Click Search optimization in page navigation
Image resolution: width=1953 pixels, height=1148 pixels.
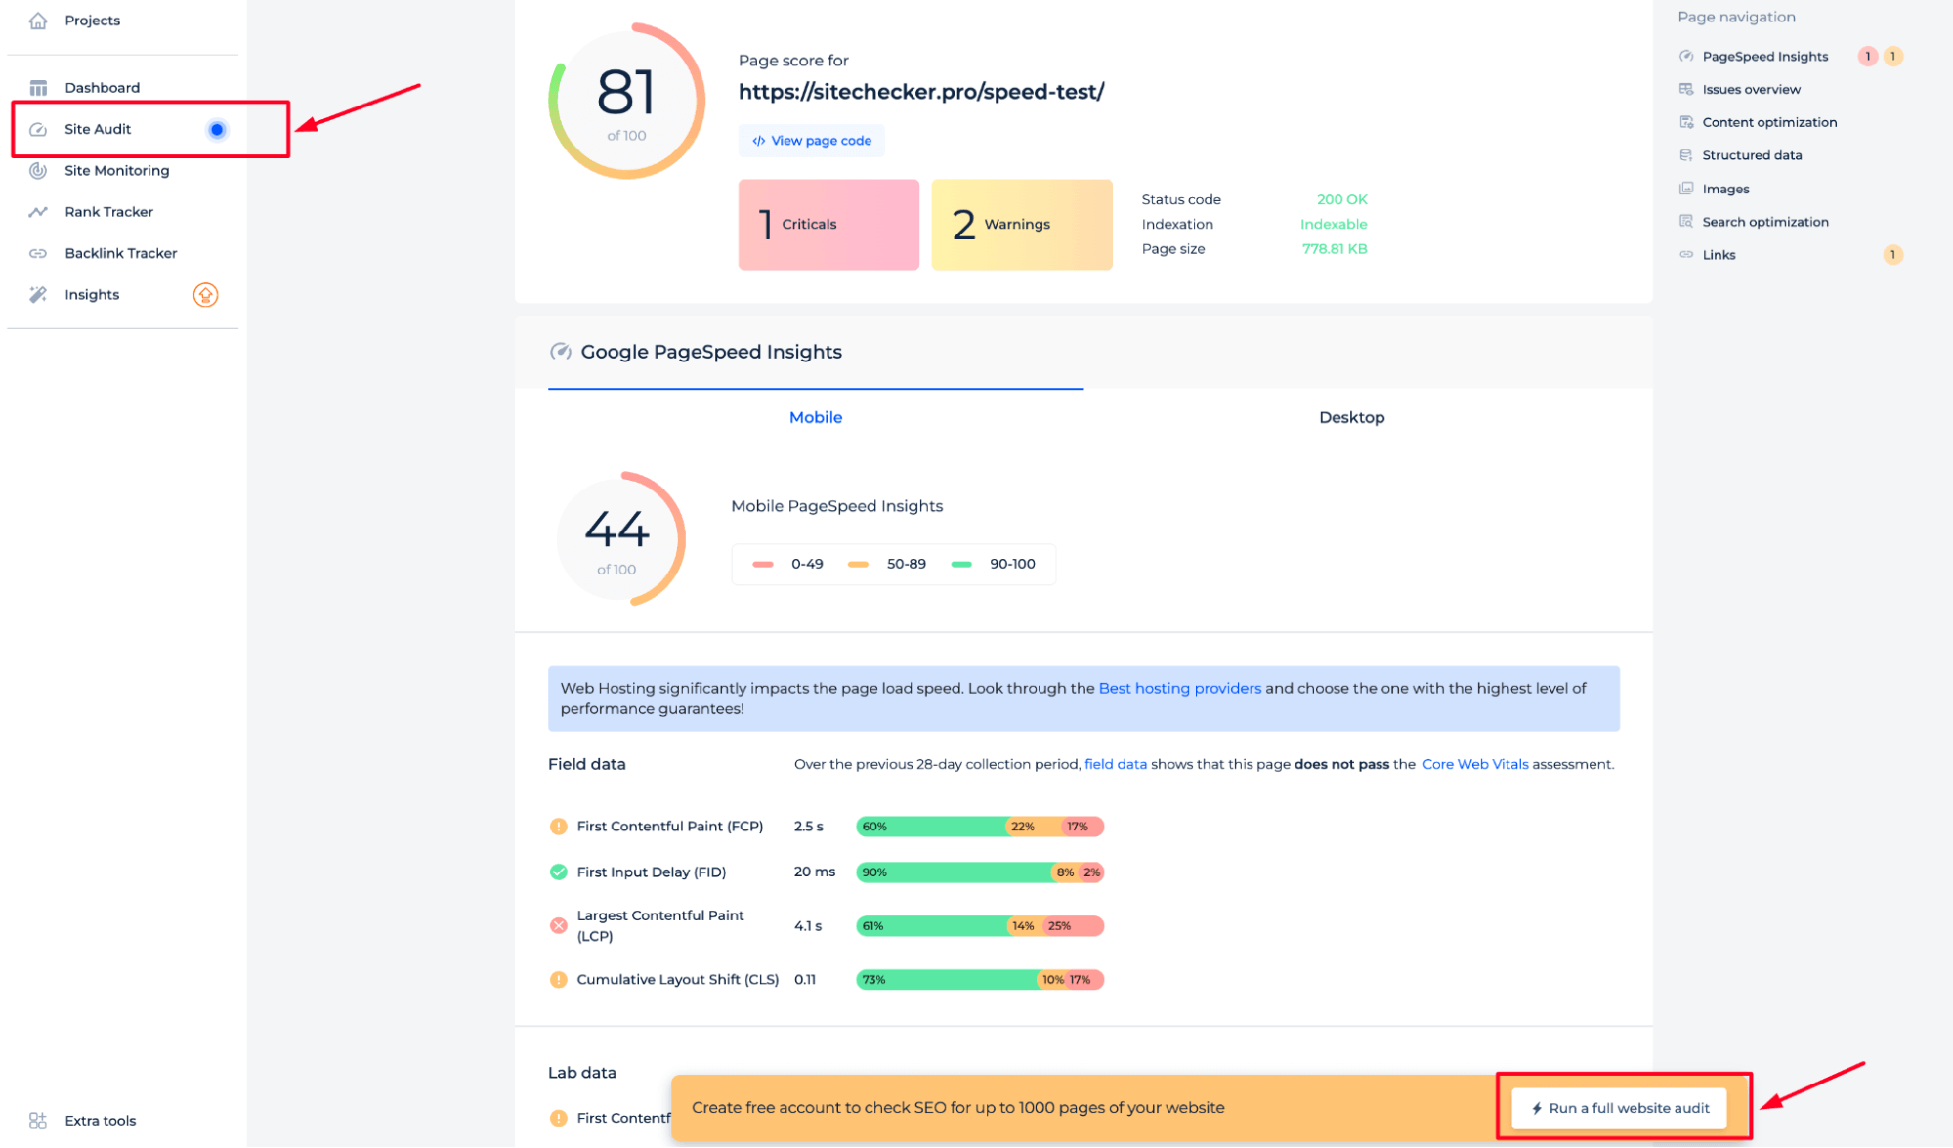coord(1763,220)
